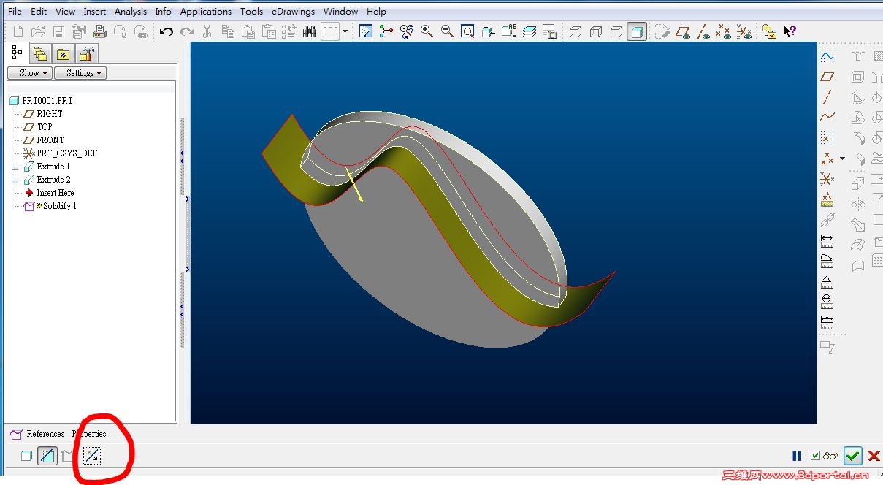This screenshot has width=883, height=485.
Task: Open the model tree tab
Action: point(17,53)
